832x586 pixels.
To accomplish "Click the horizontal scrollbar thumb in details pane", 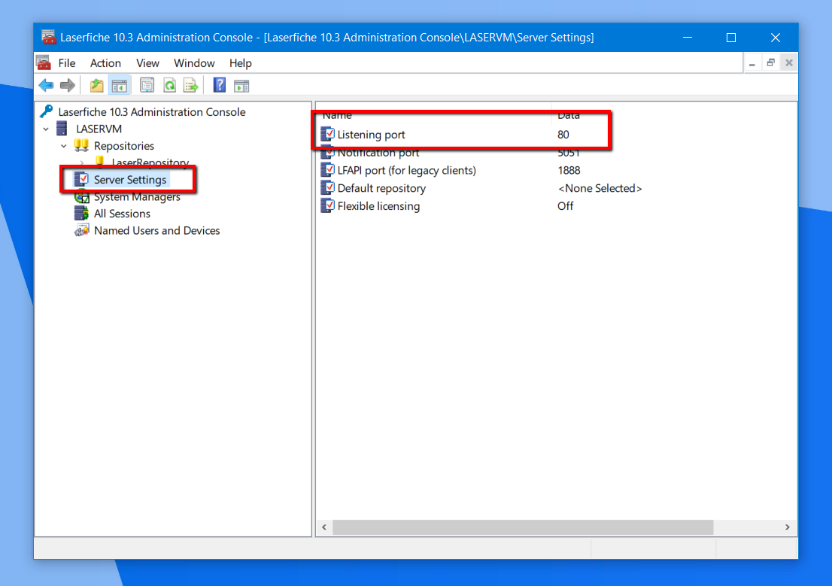I will (523, 527).
